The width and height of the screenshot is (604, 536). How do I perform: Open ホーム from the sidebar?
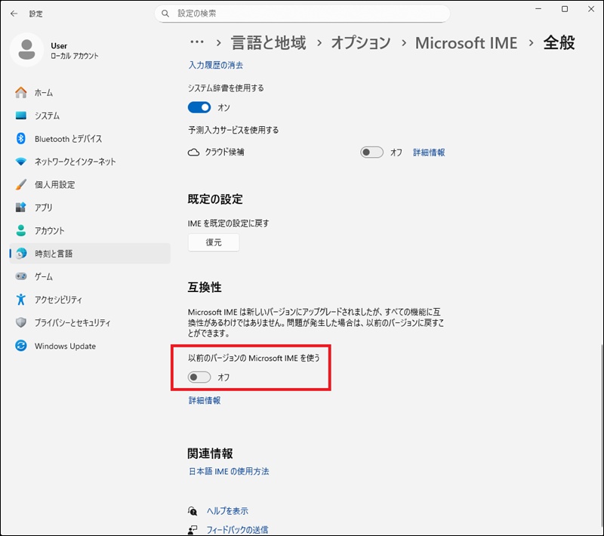point(44,93)
